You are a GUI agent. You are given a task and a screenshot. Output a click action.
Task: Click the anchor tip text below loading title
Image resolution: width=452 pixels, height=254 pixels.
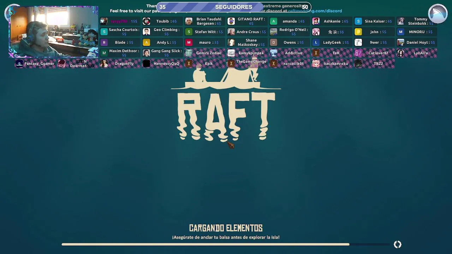click(226, 237)
